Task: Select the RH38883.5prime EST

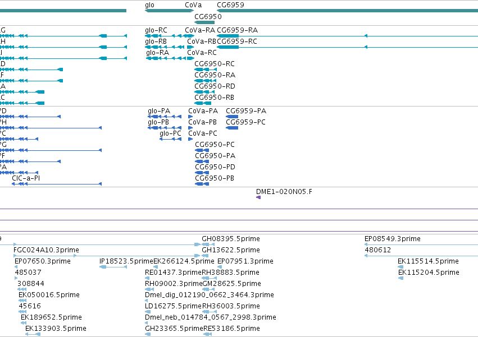Action: [208, 278]
